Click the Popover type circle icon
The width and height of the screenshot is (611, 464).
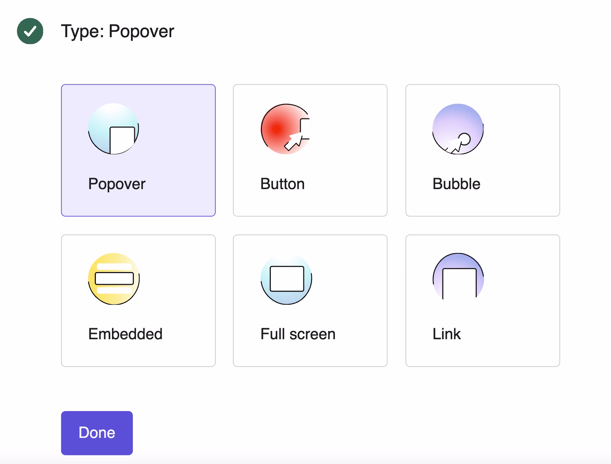[113, 129]
